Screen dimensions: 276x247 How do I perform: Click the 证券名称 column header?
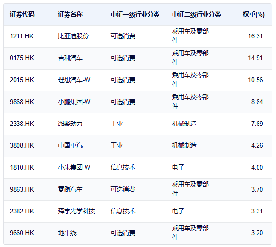coord(70,15)
